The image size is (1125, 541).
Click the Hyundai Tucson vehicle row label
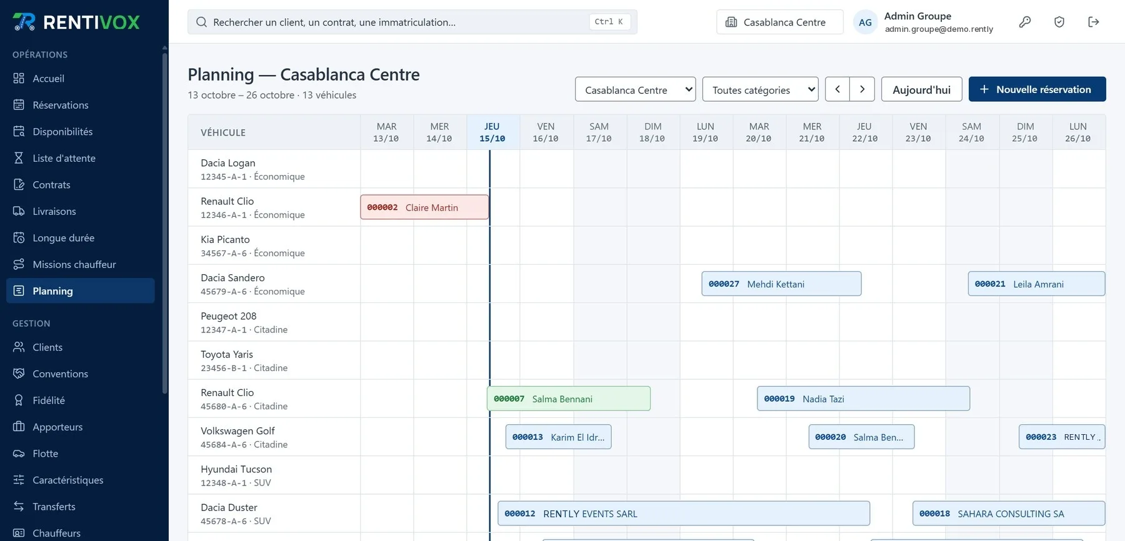coord(274,475)
